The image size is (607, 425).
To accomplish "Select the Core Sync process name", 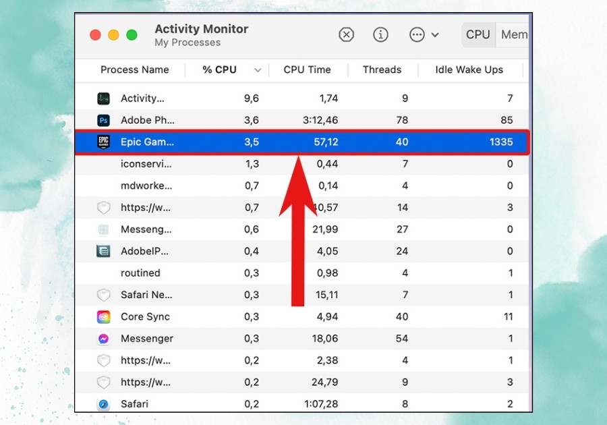I will [145, 316].
